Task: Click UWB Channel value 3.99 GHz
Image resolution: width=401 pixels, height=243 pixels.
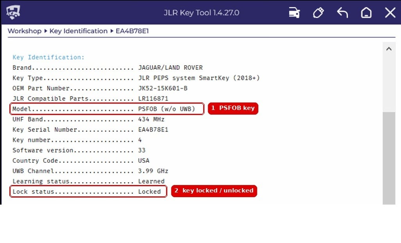Action: [153, 171]
